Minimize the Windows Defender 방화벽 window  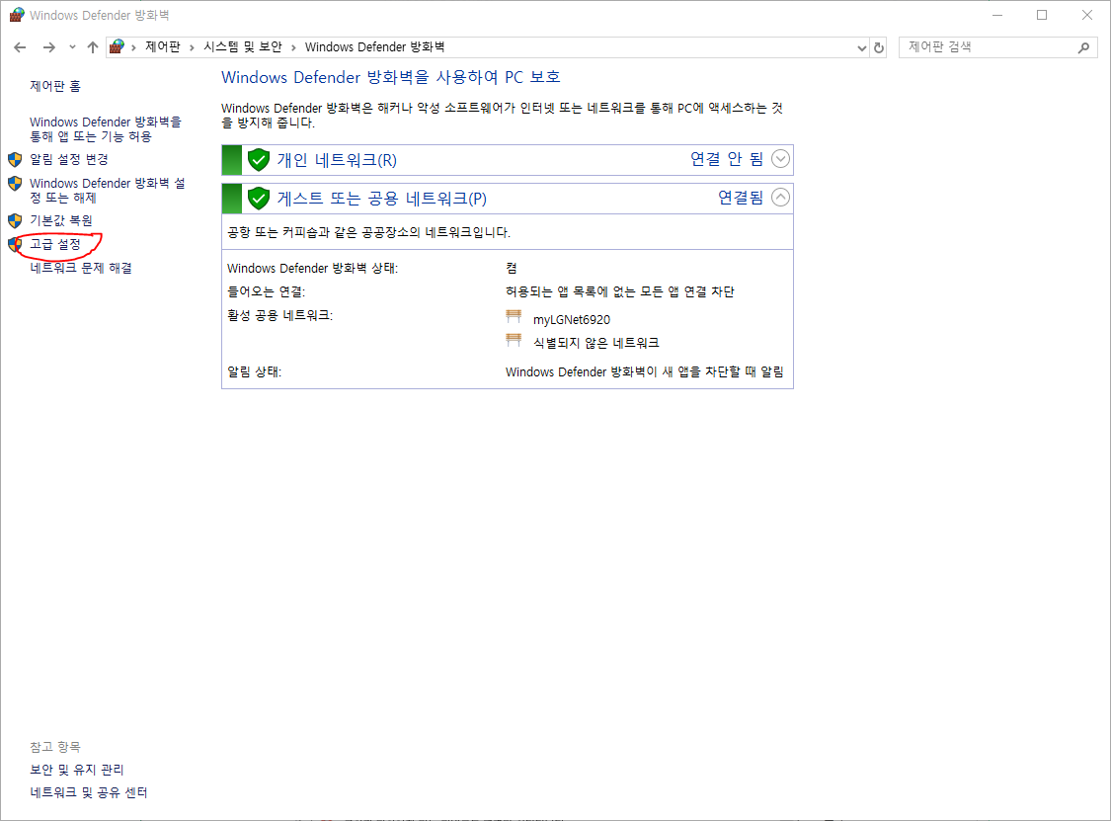[x=996, y=15]
